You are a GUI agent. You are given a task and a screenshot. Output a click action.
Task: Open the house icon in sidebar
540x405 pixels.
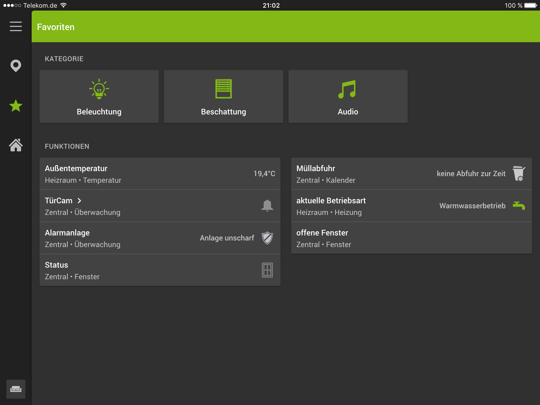pyautogui.click(x=16, y=145)
